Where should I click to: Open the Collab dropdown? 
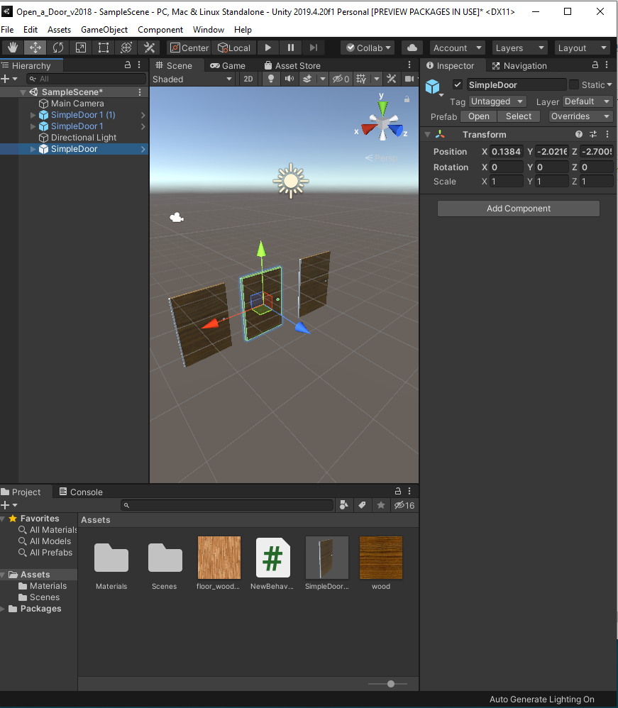(368, 48)
